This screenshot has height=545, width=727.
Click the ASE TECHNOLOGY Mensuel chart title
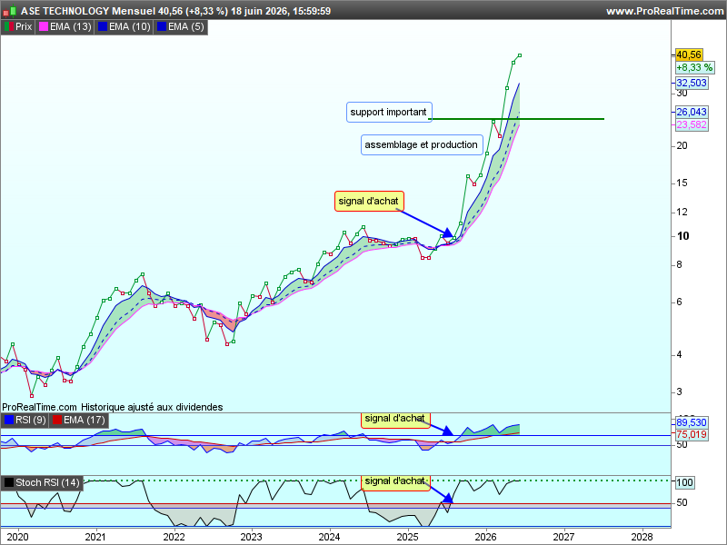[88, 11]
